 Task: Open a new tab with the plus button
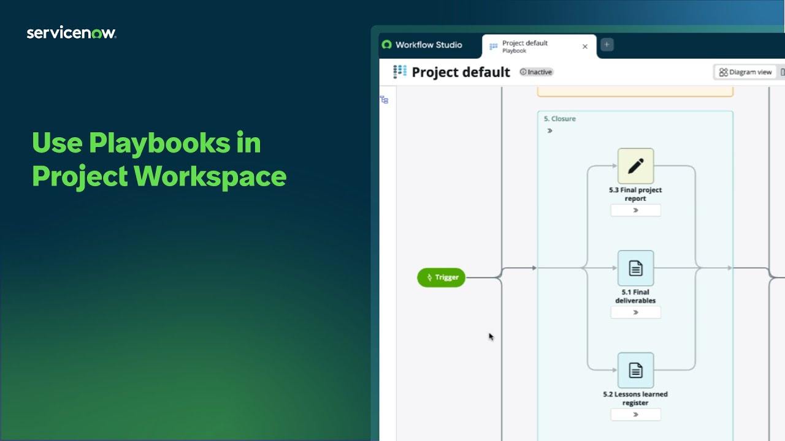pos(607,44)
